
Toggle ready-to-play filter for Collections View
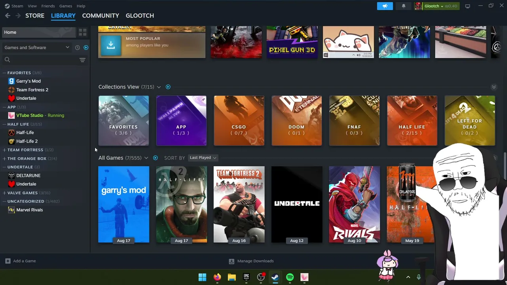[x=168, y=87]
